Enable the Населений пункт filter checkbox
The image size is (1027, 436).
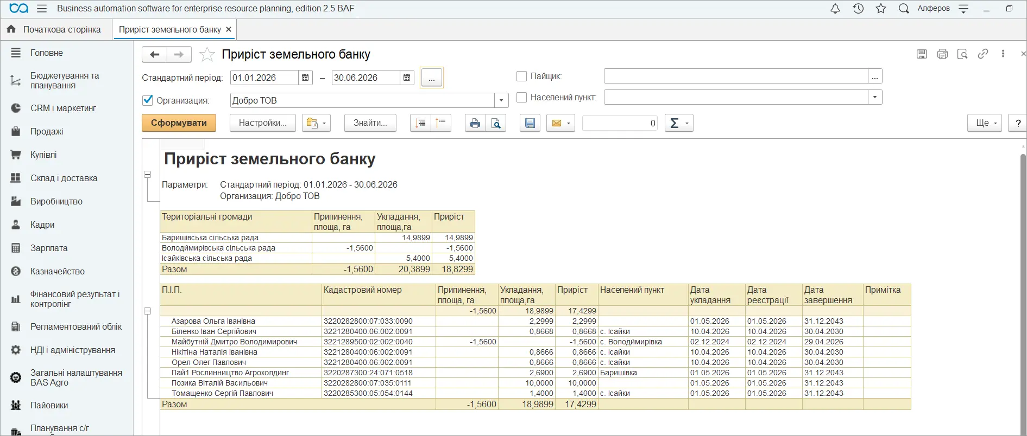pyautogui.click(x=521, y=98)
